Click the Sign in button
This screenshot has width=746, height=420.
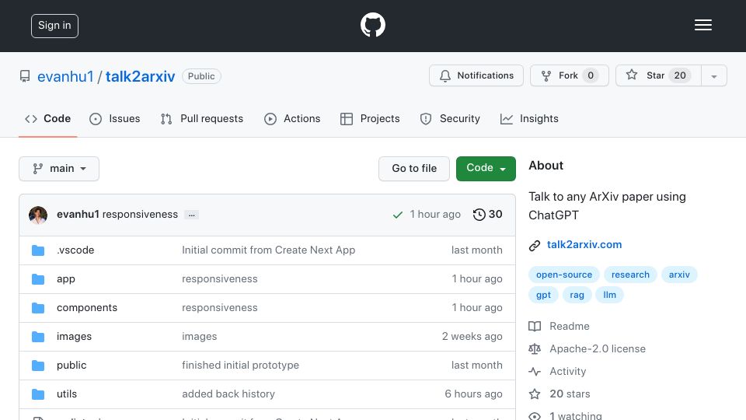coord(54,26)
